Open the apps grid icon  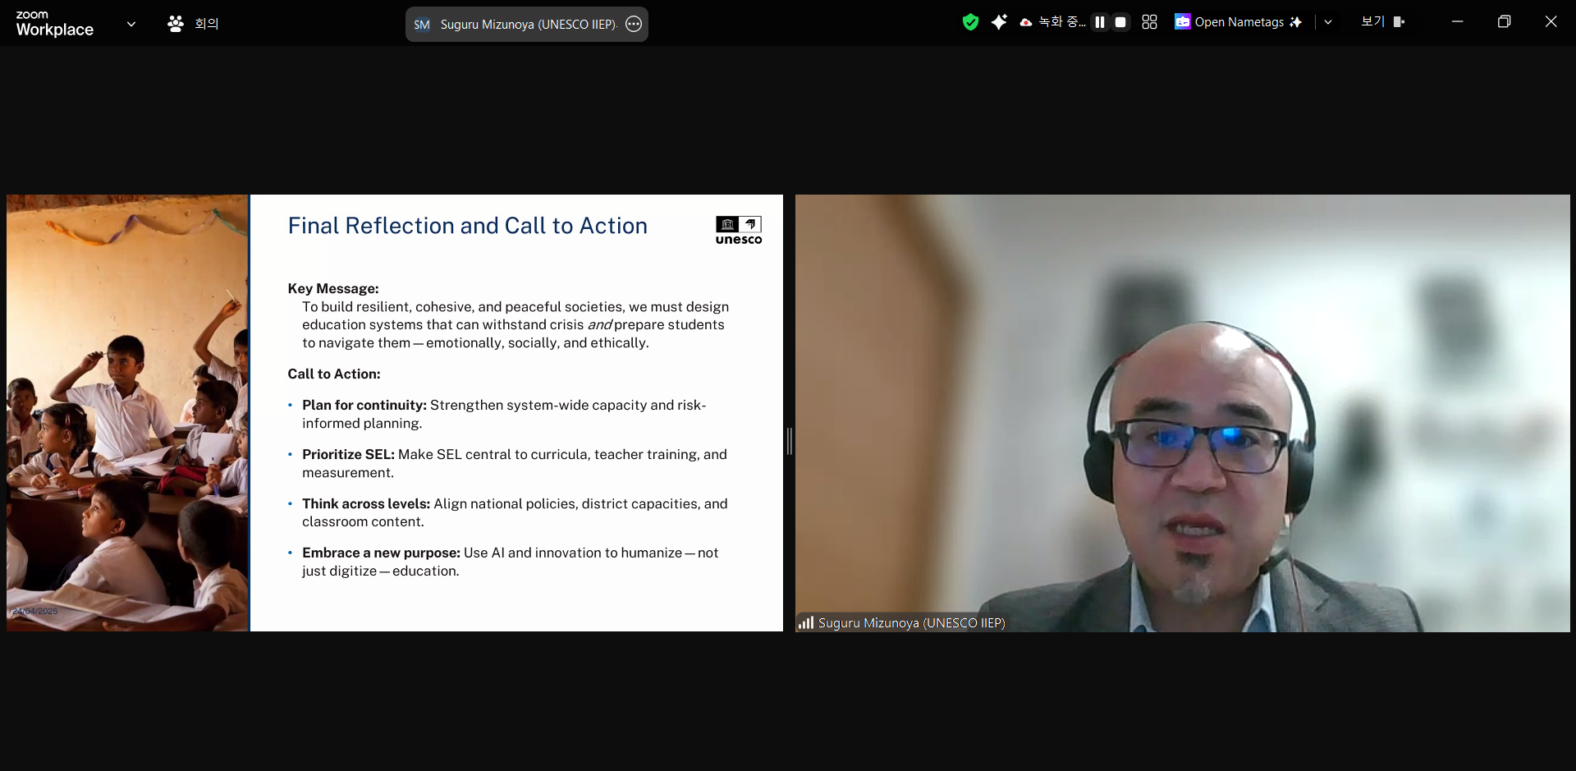pyautogui.click(x=1149, y=22)
